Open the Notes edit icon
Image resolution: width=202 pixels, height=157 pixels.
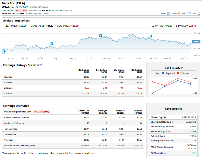pyautogui.click(x=168, y=13)
